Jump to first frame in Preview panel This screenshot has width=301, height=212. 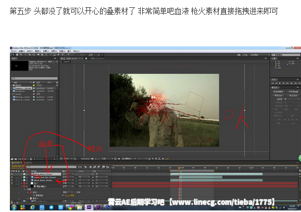273,83
